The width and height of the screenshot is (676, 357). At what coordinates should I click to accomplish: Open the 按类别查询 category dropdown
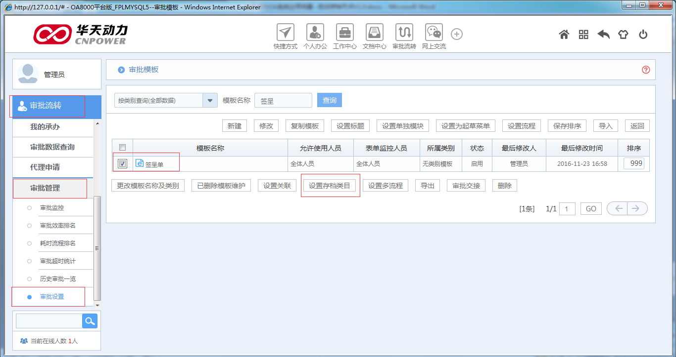(209, 100)
